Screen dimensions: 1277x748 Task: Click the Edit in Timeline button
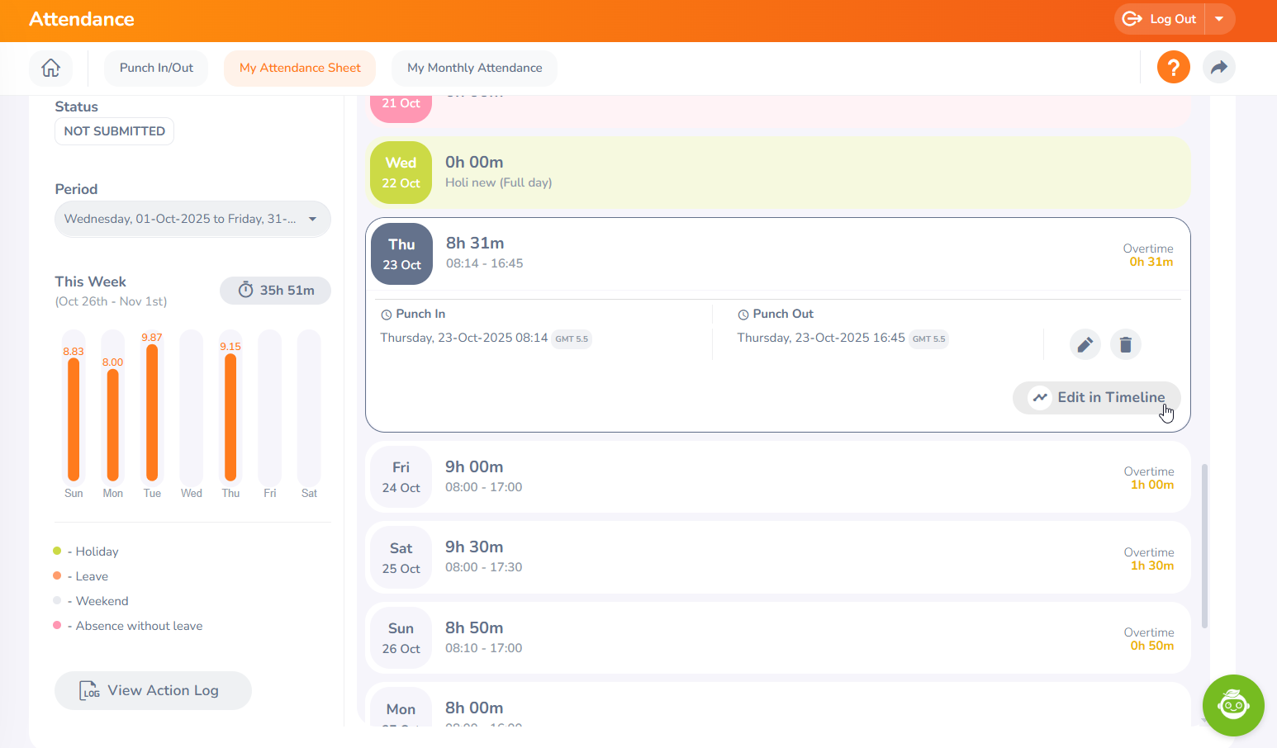(1096, 398)
